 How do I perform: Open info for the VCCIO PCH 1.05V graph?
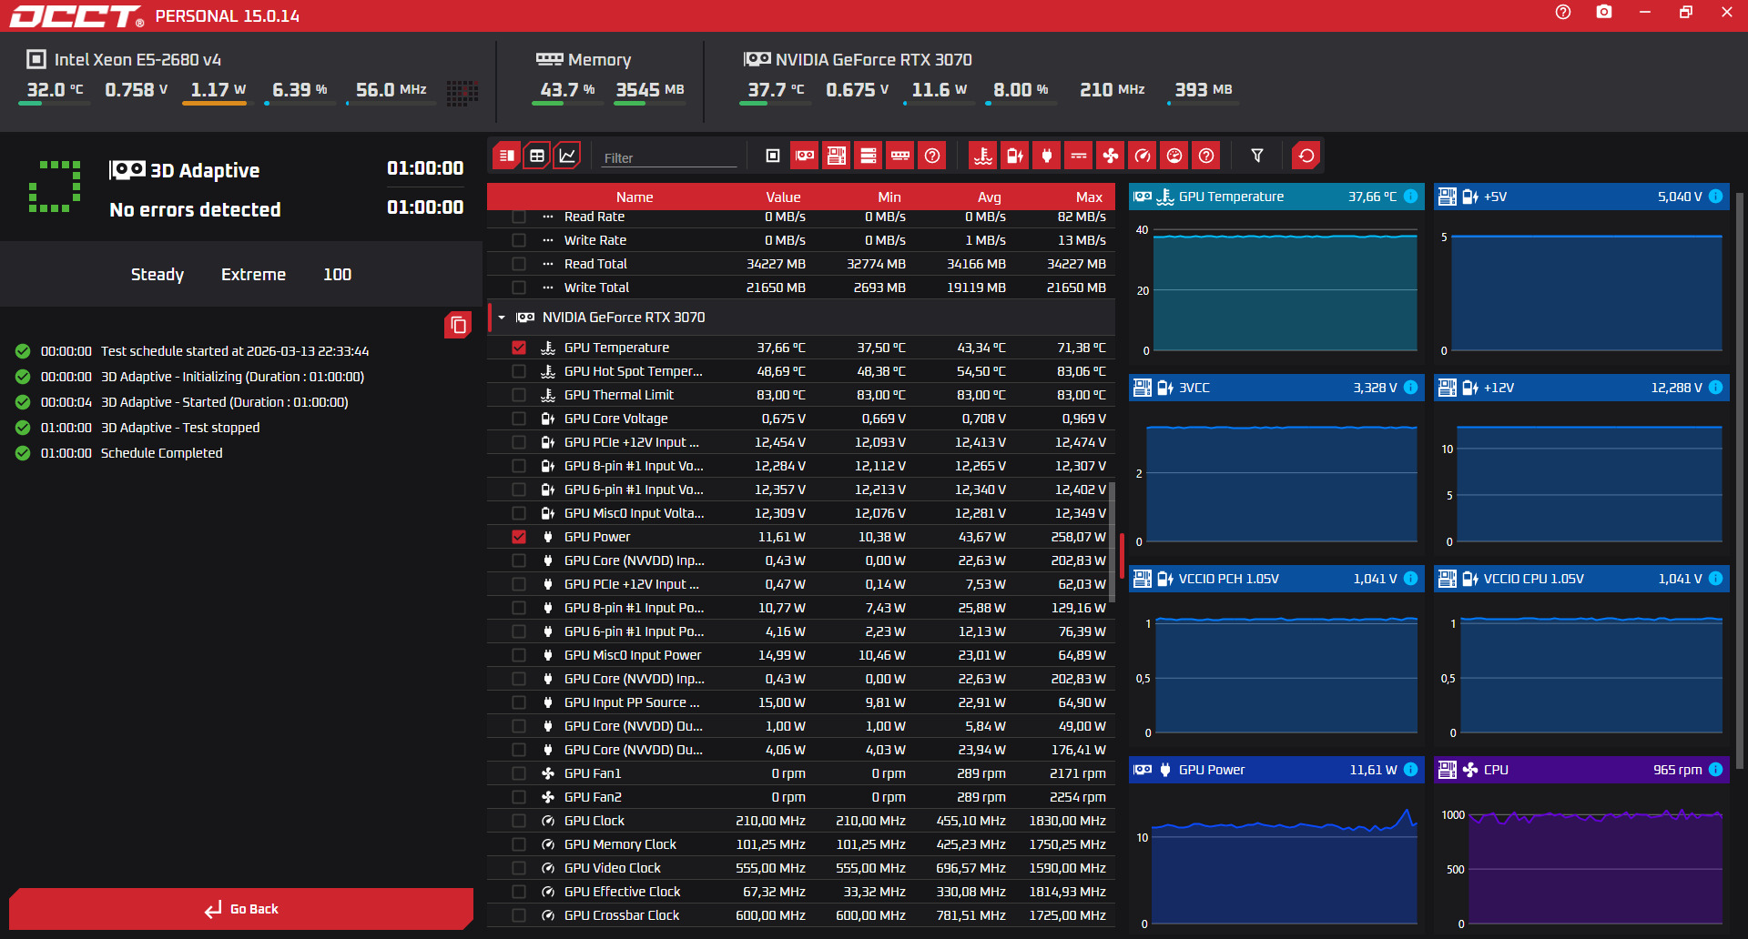[x=1411, y=579]
